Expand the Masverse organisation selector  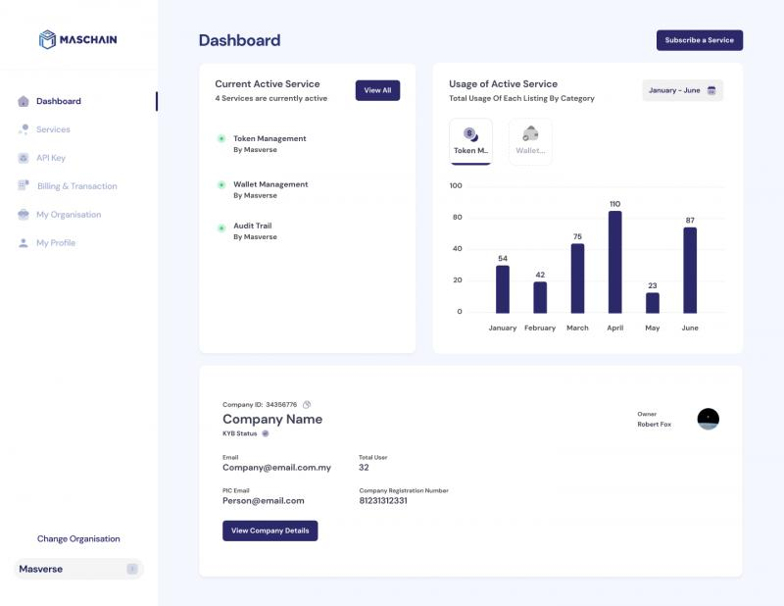click(x=131, y=569)
